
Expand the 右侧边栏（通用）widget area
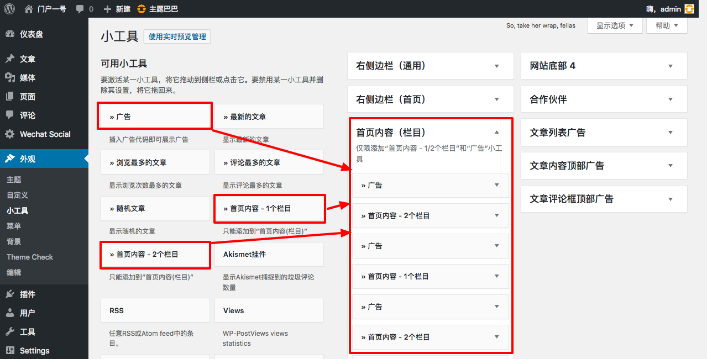(x=496, y=66)
